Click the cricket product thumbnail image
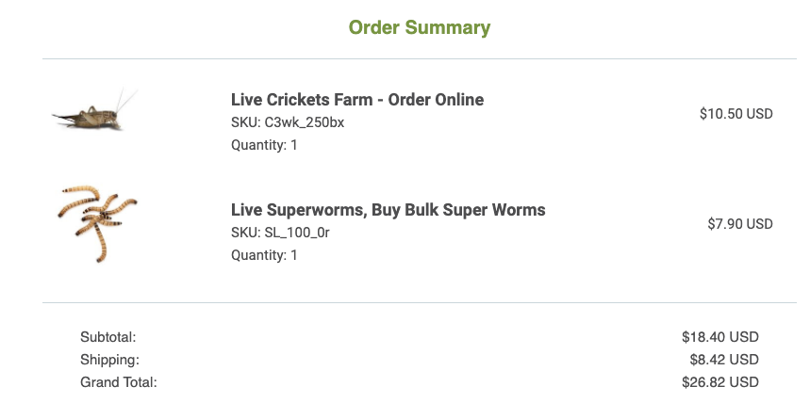 [94, 109]
